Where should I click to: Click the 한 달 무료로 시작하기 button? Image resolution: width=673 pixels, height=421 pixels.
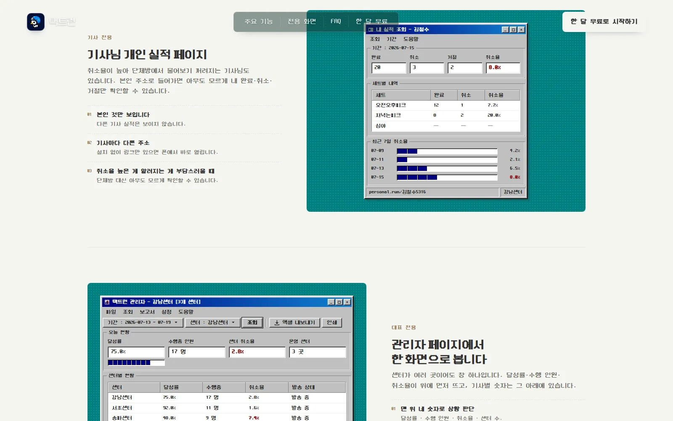604,21
